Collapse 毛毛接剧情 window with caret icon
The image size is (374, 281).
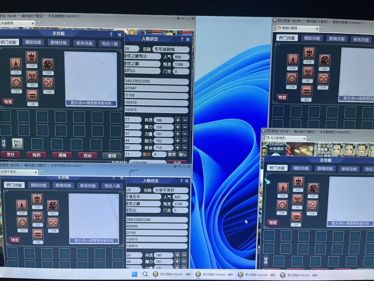(x=183, y=18)
